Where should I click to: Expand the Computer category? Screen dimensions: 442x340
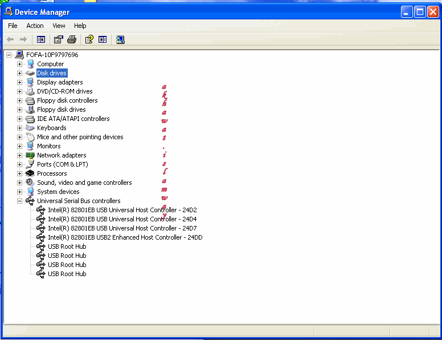(19, 64)
